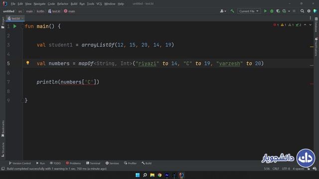Open the Navigate menu

39,4
